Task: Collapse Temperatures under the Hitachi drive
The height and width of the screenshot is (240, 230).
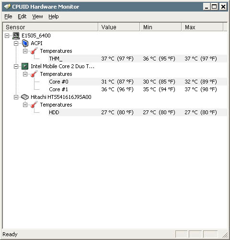Action: click(x=25, y=105)
